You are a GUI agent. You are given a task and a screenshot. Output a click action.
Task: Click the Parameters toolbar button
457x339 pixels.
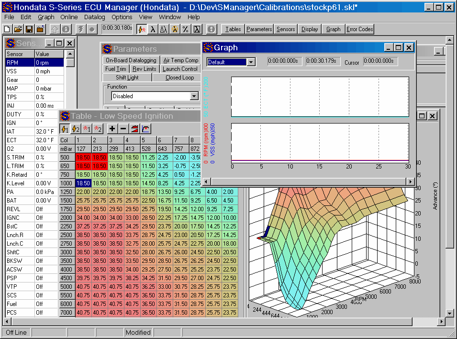tap(259, 29)
